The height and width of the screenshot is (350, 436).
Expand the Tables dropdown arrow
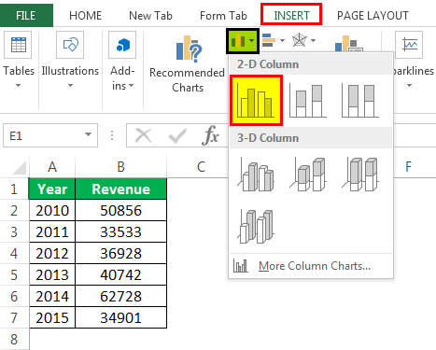[x=18, y=85]
